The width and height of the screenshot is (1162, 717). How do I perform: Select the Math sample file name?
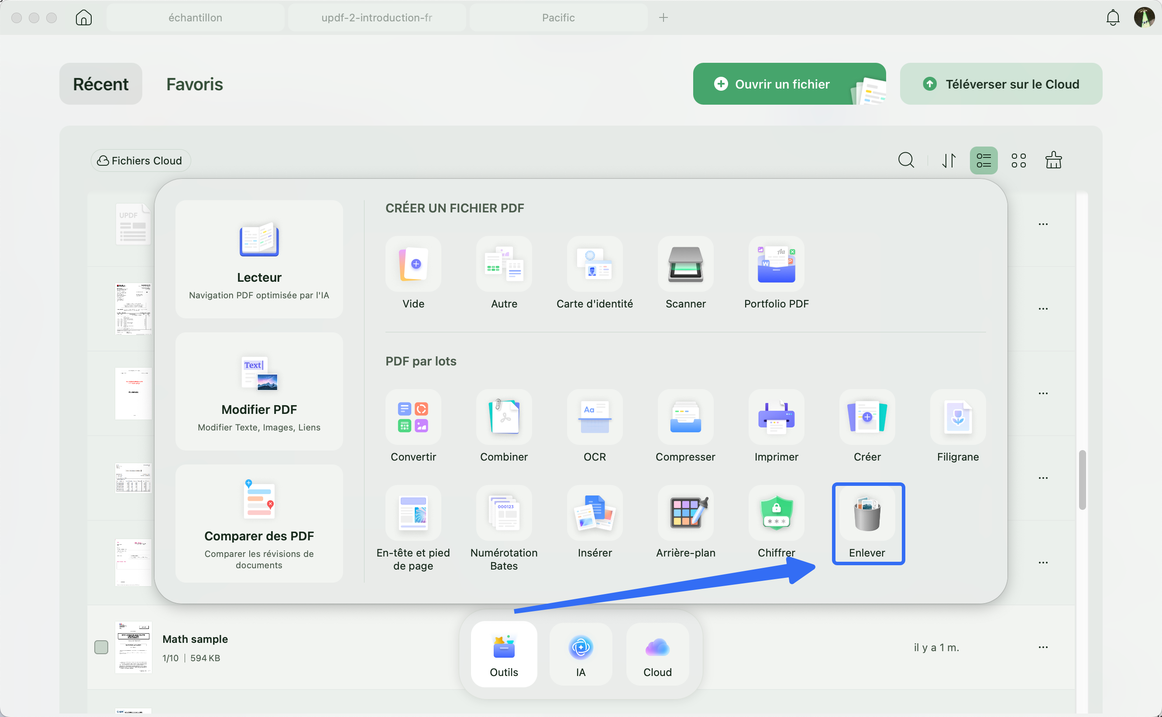point(195,639)
